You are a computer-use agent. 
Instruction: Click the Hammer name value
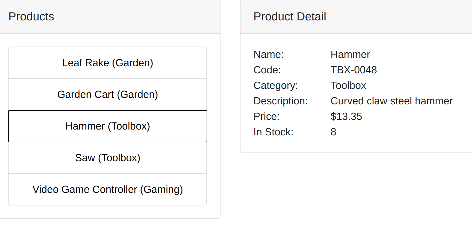(x=350, y=54)
